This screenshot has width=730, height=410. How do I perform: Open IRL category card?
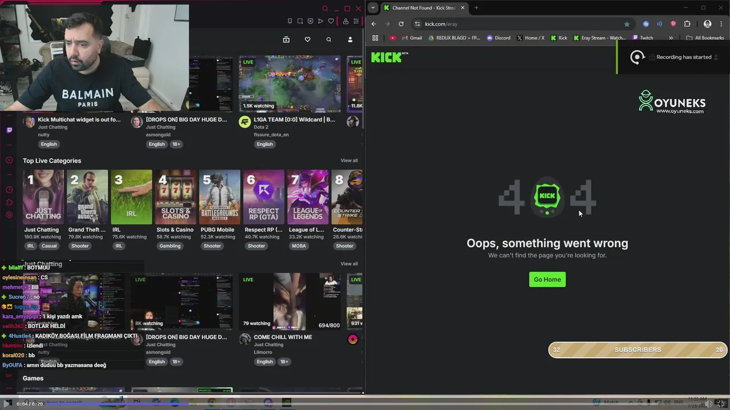[132, 196]
